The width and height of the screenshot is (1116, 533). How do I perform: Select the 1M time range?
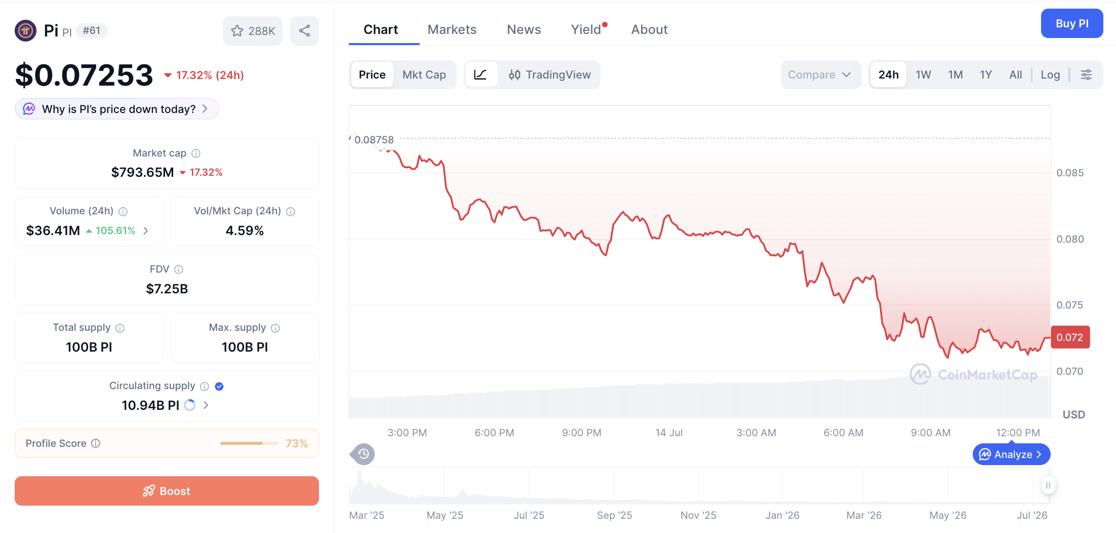tap(955, 74)
